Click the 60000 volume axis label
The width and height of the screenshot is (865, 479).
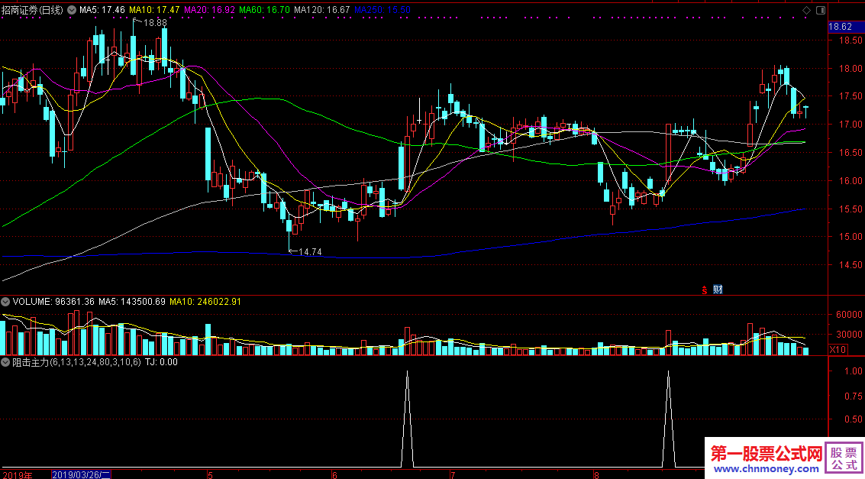tap(850, 315)
